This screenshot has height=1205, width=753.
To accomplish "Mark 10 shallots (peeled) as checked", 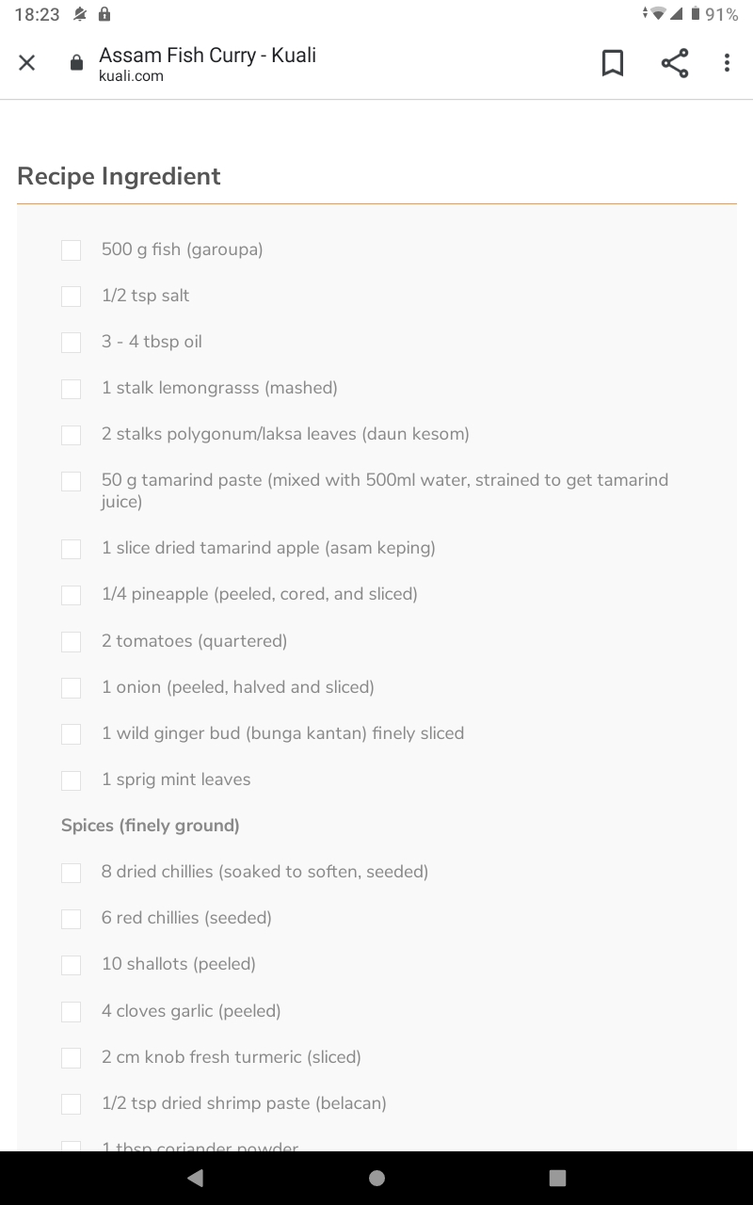I will click(x=71, y=965).
